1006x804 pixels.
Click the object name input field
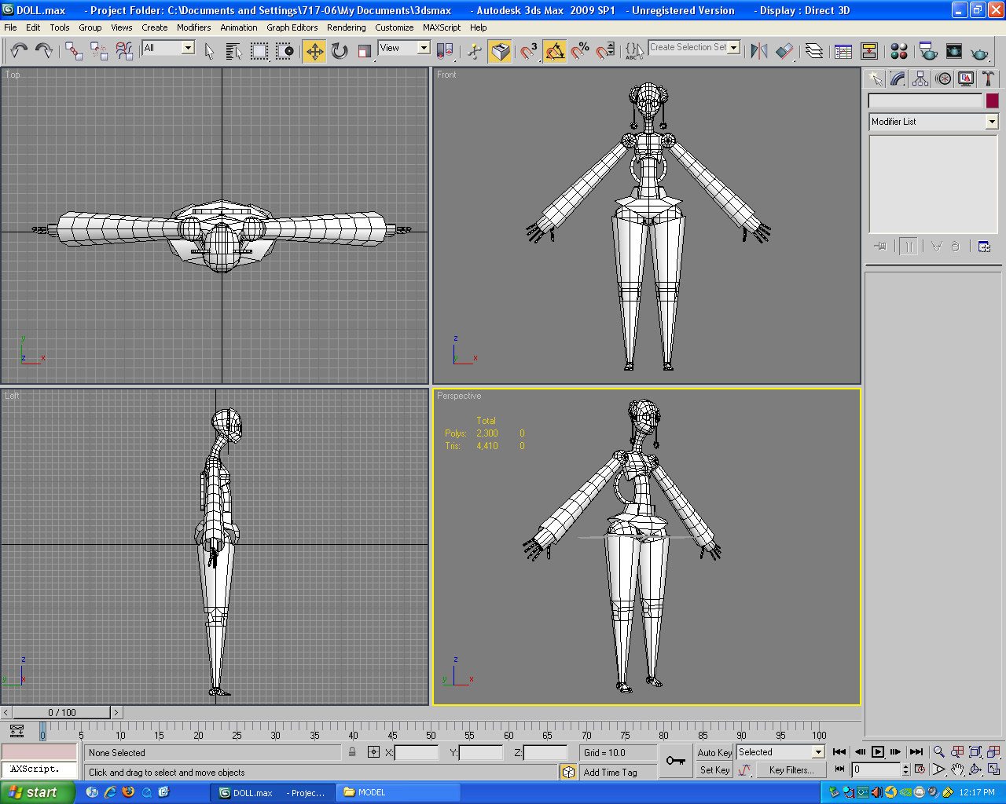[x=925, y=100]
